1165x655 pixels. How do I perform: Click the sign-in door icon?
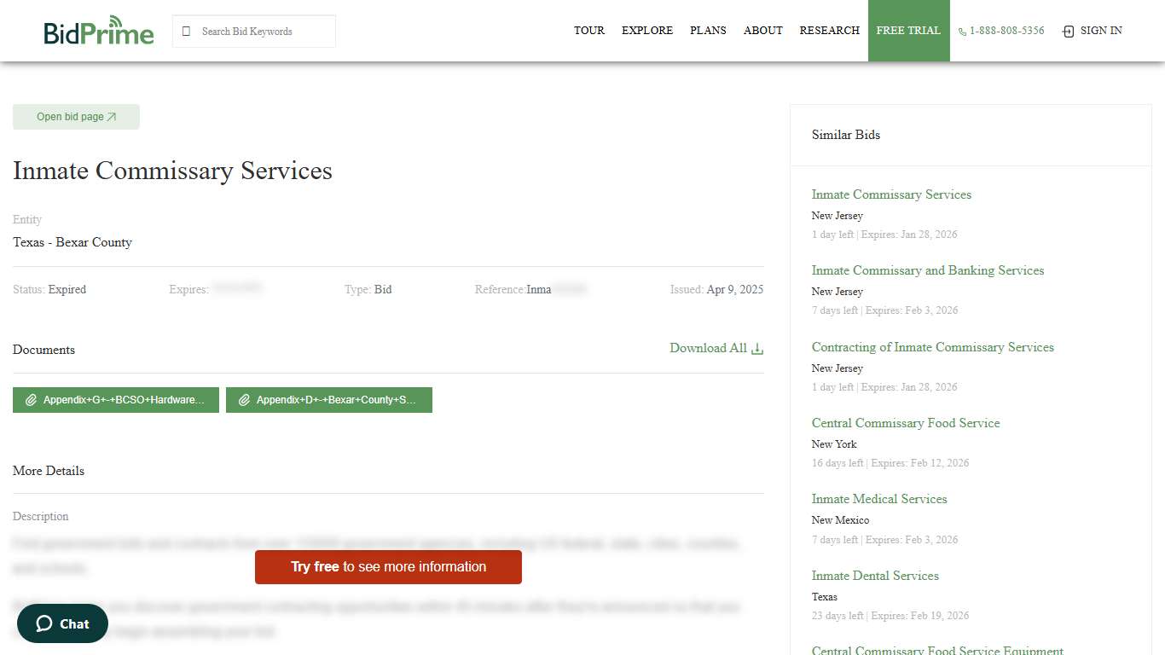coord(1067,31)
